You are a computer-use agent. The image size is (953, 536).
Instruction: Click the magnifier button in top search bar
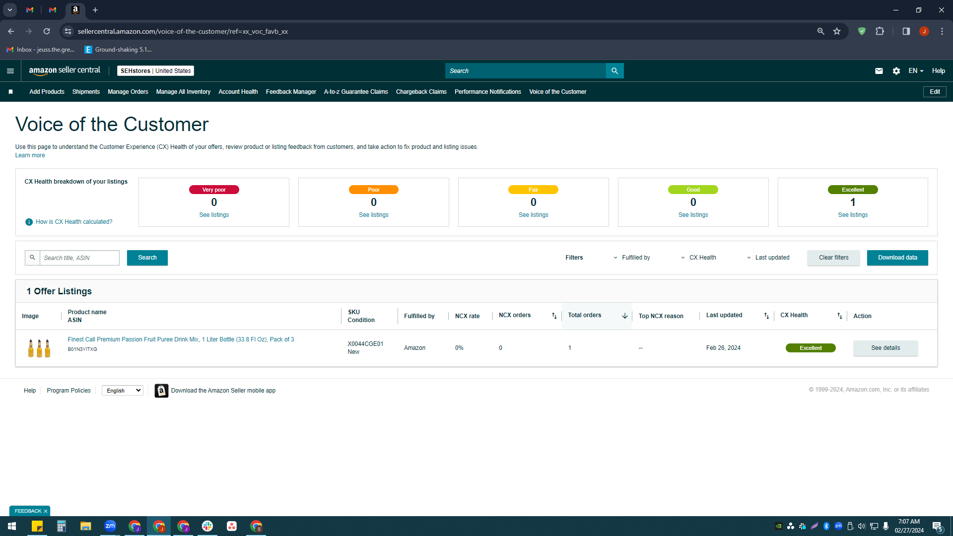(614, 71)
